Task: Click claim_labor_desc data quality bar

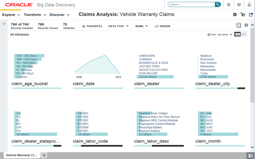Action: pos(159,146)
